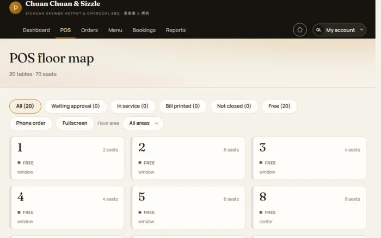Click the Chuan Chuan & Sizzle title
The image size is (381, 238).
(x=63, y=4)
